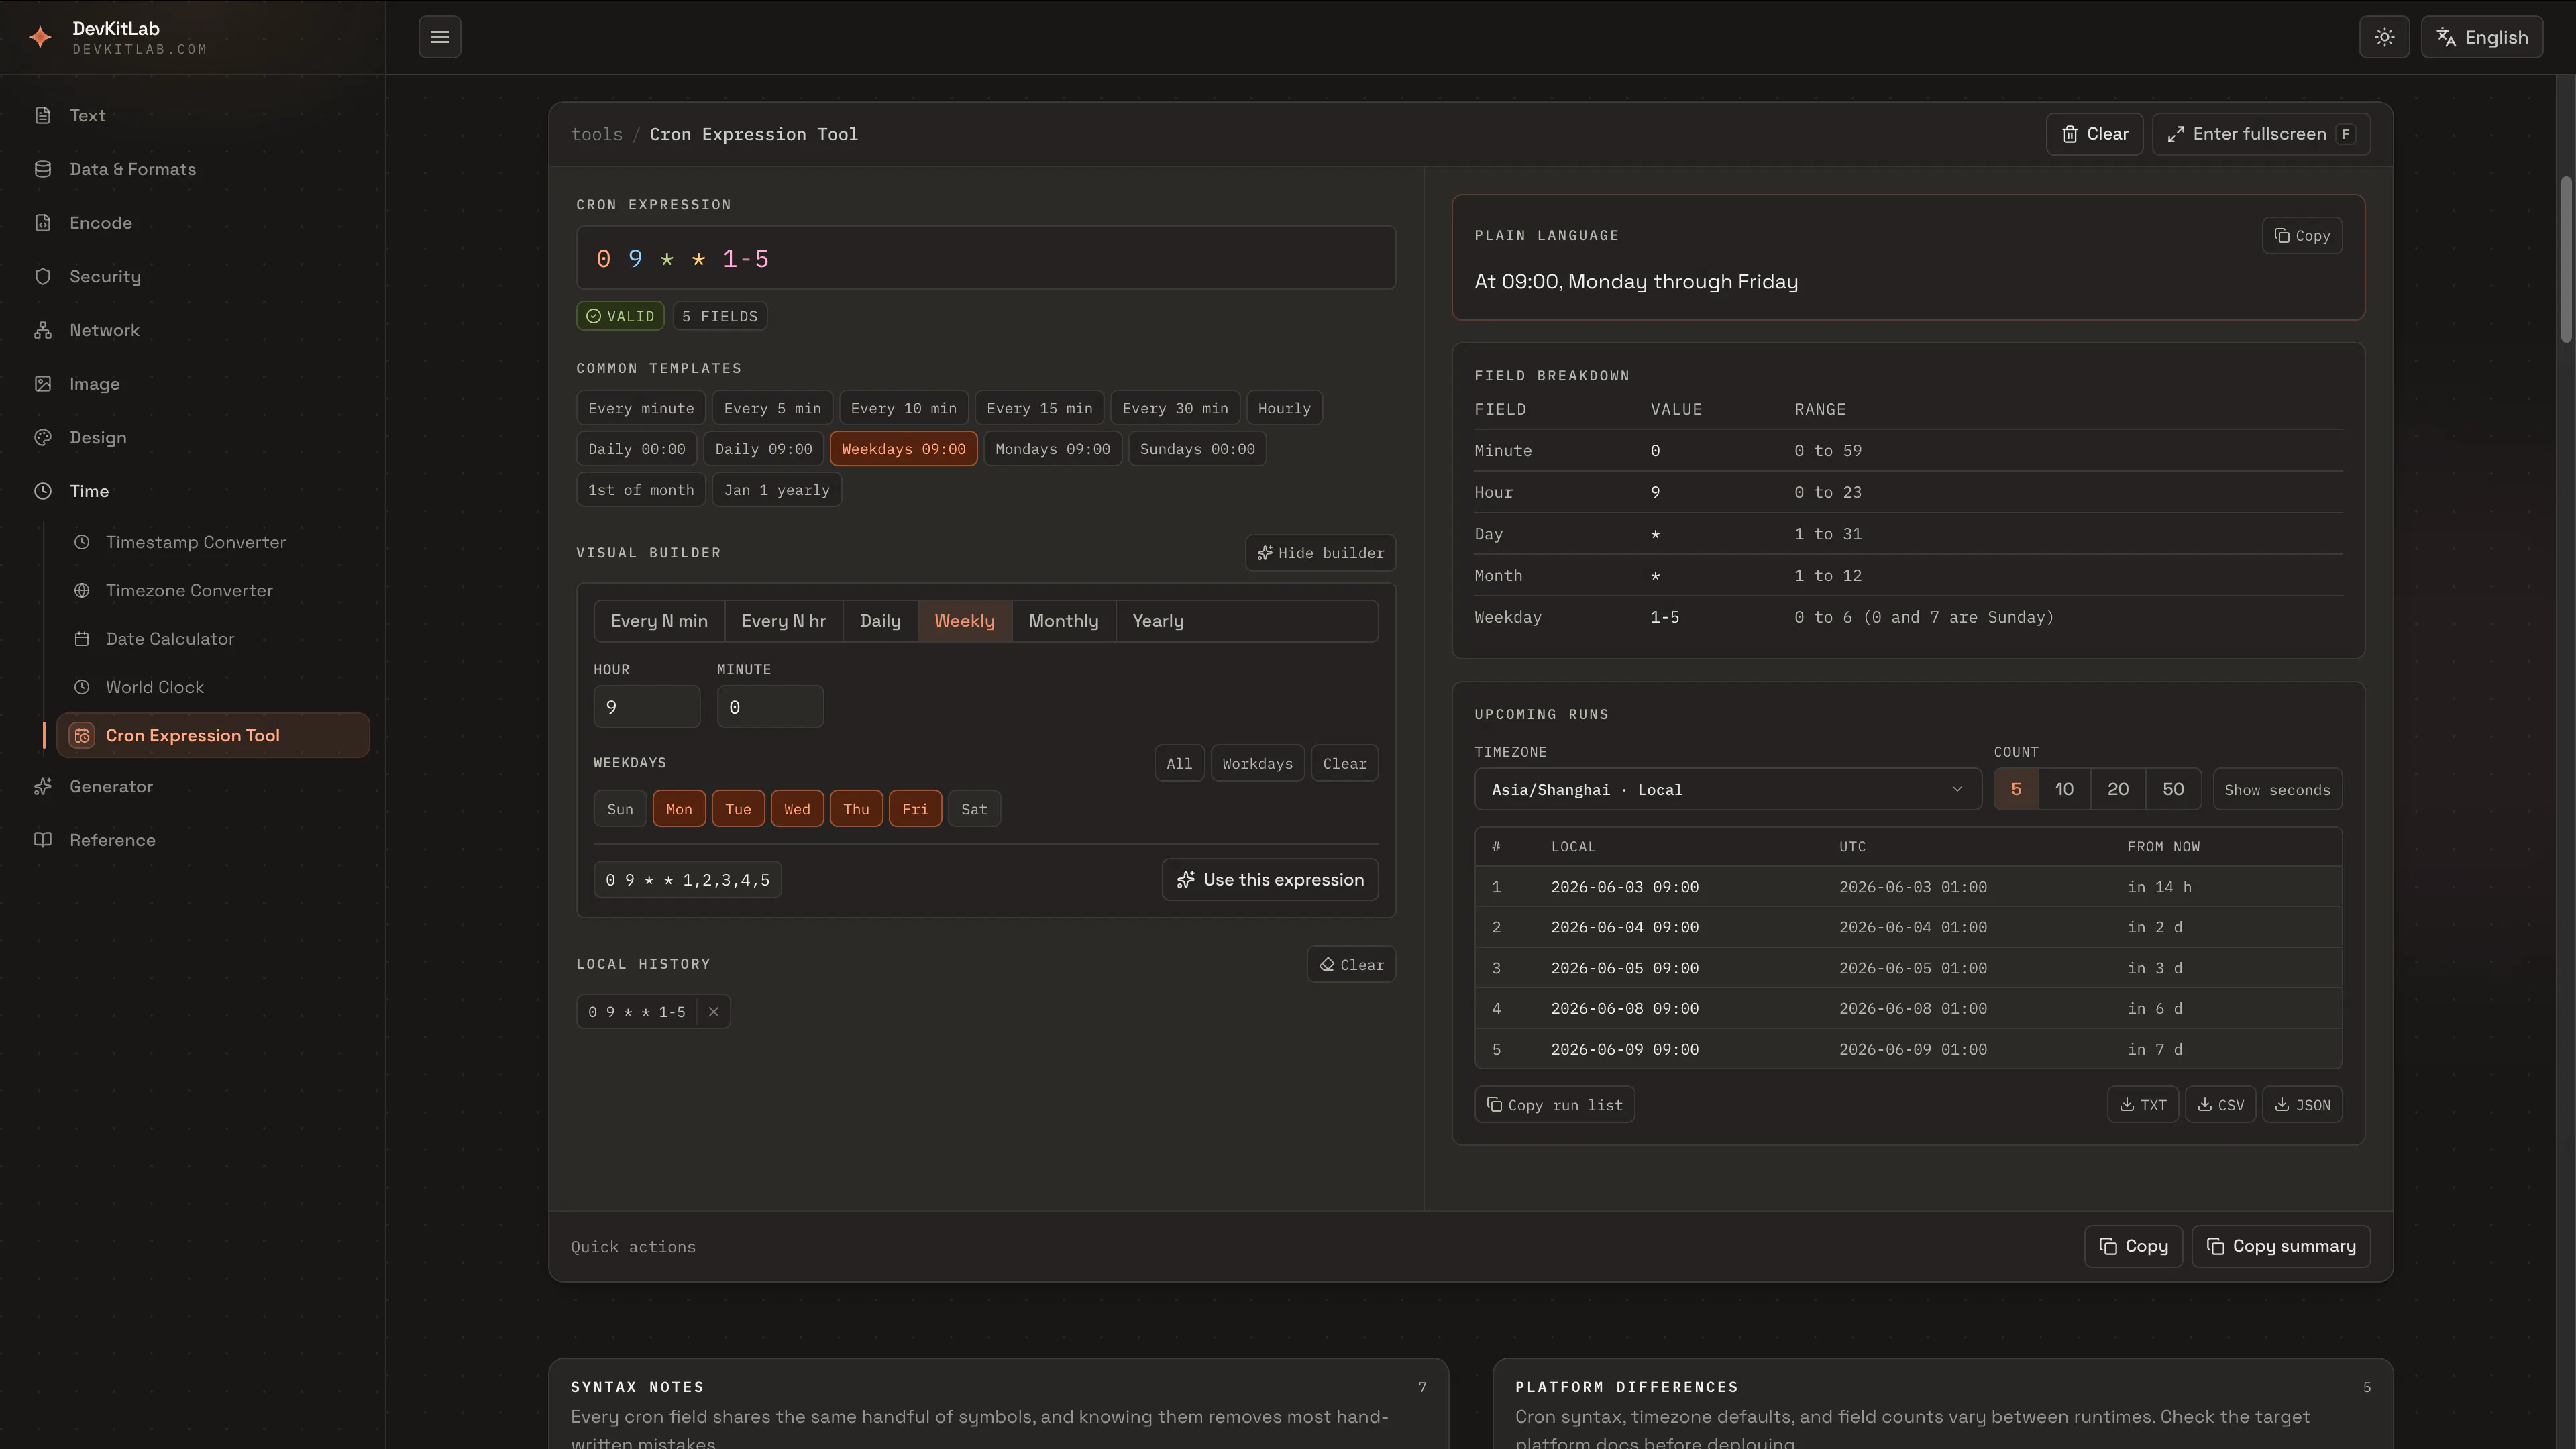
Task: Remove history entry with X icon
Action: point(713,1012)
